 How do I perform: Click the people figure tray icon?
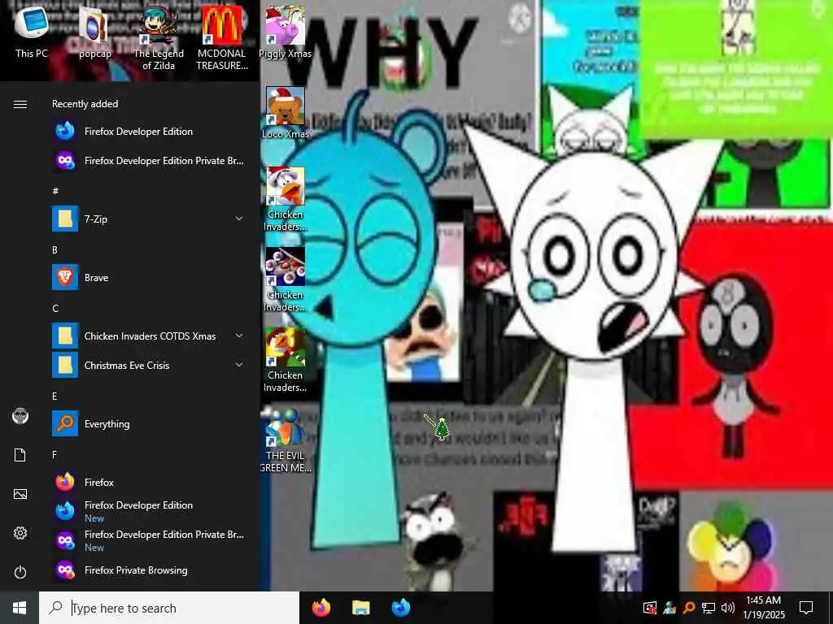pos(669,608)
